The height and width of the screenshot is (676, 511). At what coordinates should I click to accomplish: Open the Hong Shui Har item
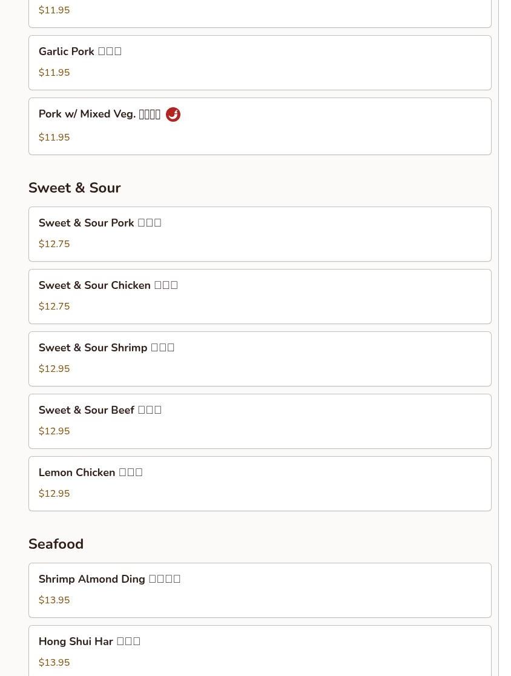(x=260, y=651)
